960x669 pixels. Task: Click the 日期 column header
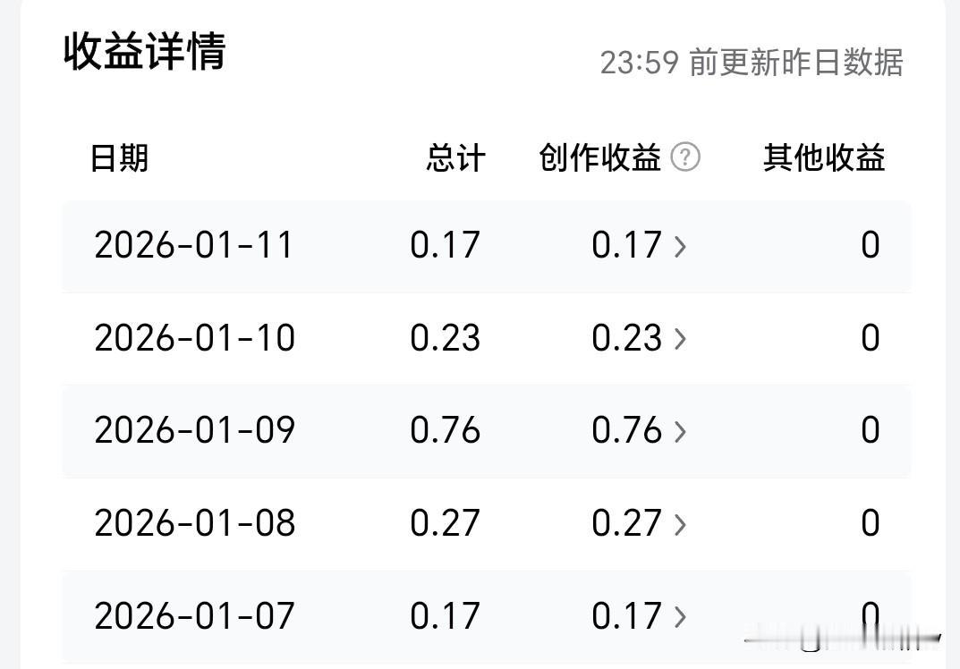pos(119,158)
